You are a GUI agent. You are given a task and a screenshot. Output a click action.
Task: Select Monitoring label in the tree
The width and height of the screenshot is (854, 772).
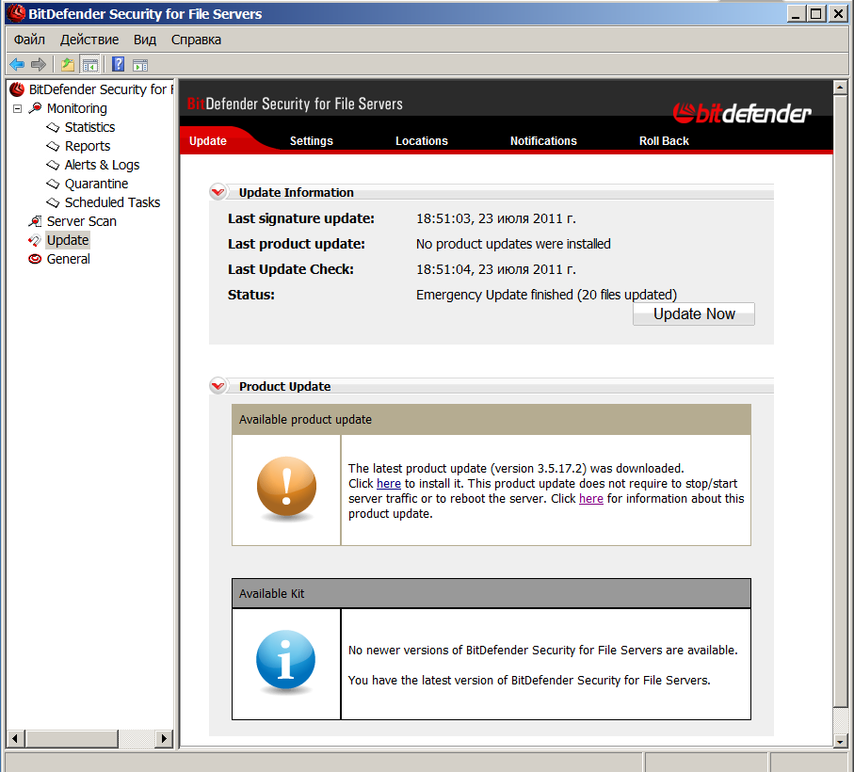(77, 108)
